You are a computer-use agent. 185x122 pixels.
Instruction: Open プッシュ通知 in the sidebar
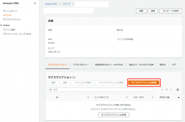tap(9, 30)
